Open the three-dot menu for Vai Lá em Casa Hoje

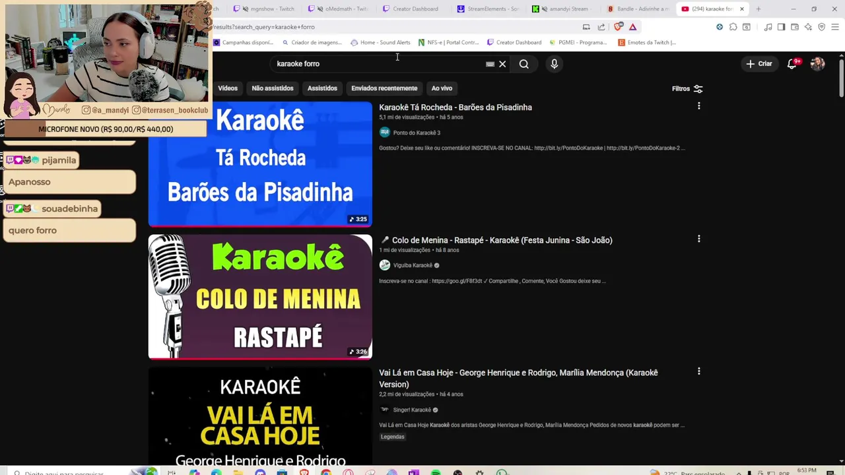click(x=698, y=371)
